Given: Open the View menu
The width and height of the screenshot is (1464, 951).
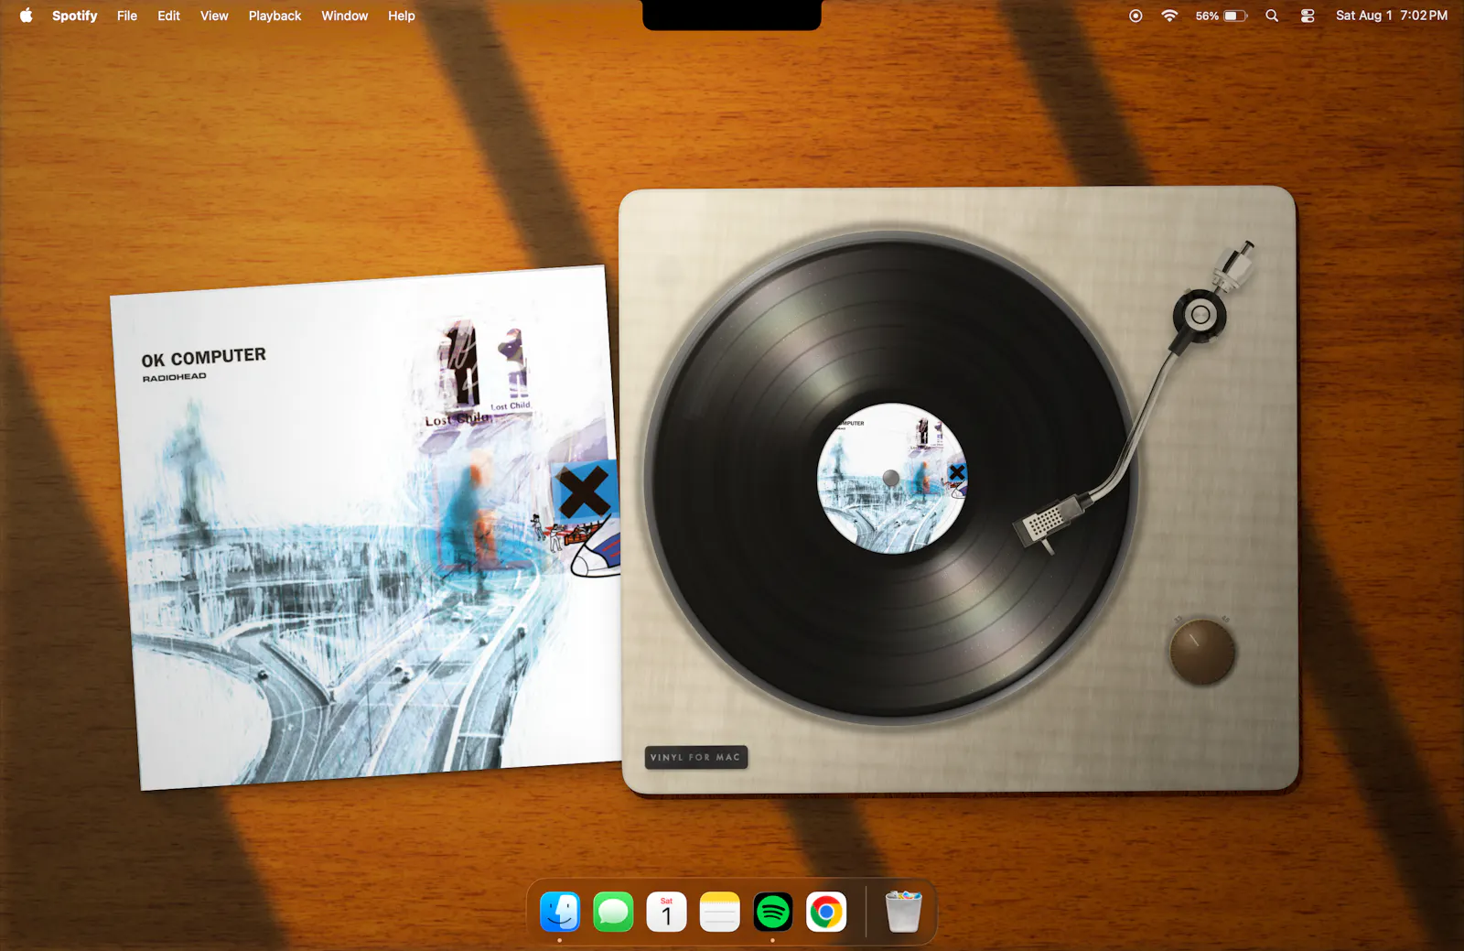Looking at the screenshot, I should pos(214,16).
